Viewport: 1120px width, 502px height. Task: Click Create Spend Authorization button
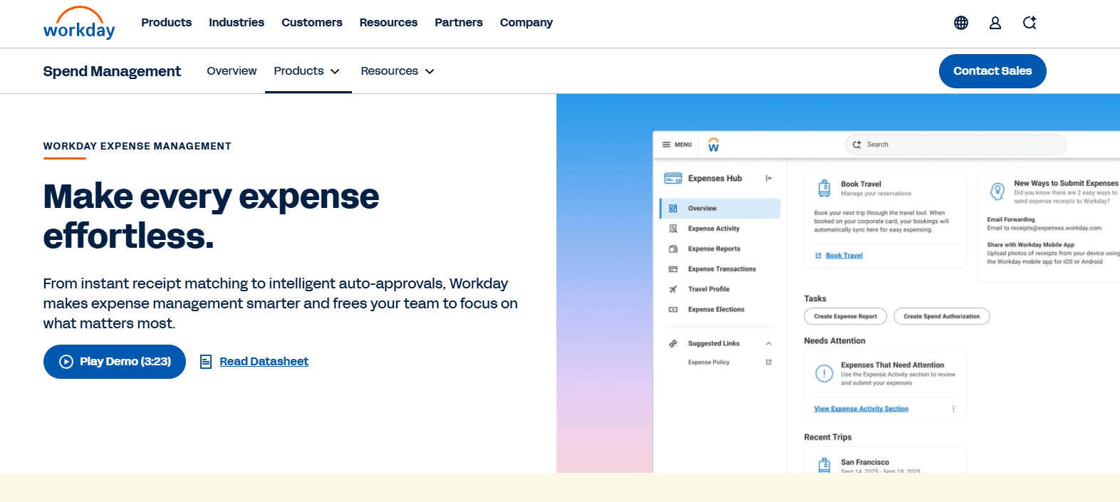point(942,316)
